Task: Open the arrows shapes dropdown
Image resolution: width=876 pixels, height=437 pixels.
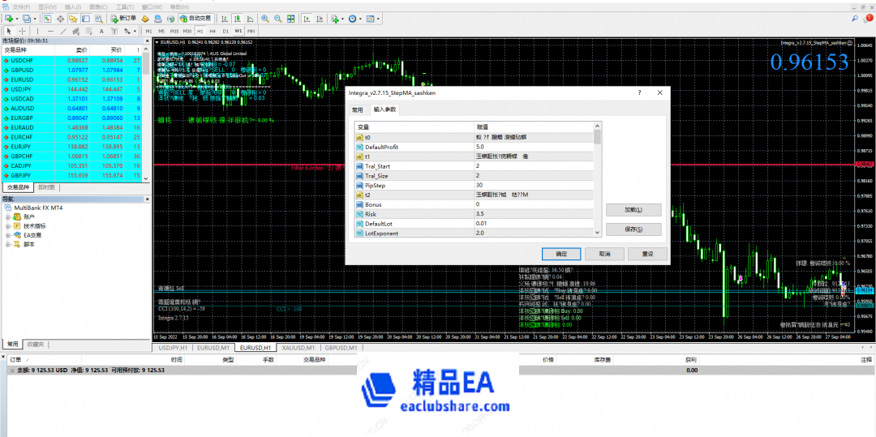Action: point(130,31)
